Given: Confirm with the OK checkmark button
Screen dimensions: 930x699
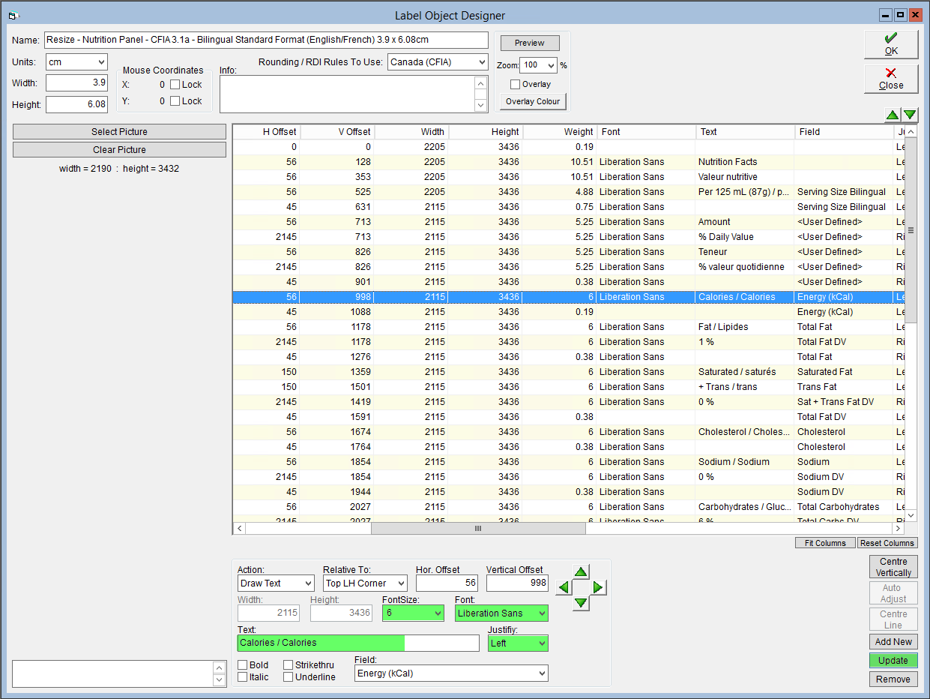Looking at the screenshot, I should (891, 44).
